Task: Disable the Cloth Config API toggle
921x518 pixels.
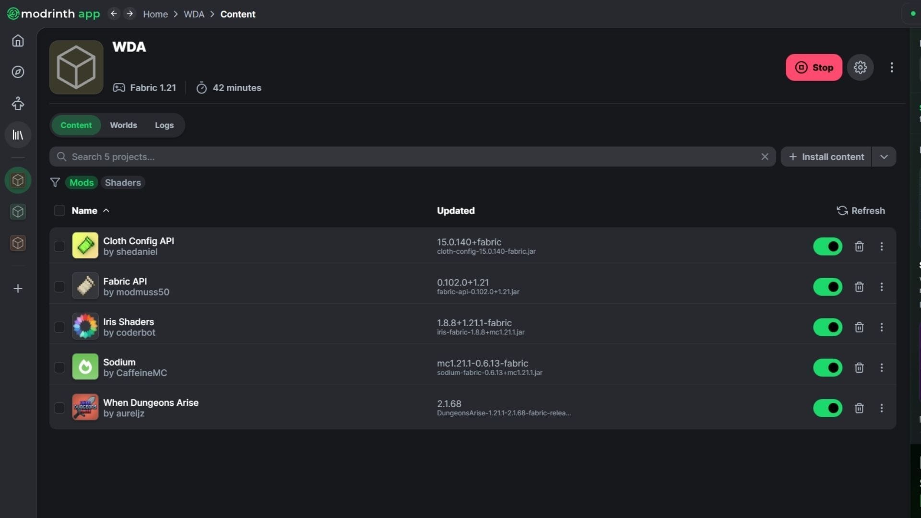Action: 827,247
